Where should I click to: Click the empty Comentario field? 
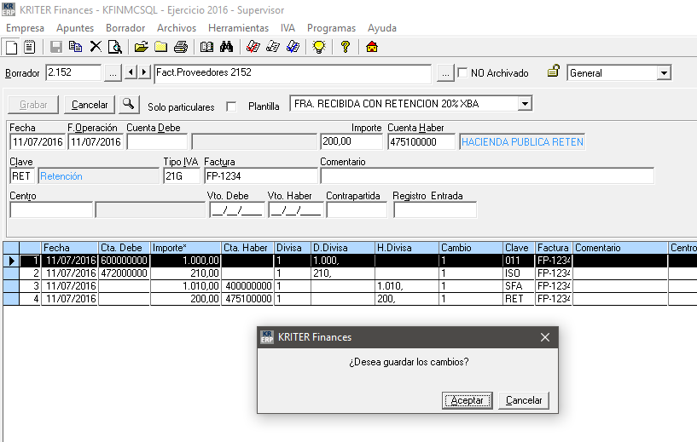tap(487, 176)
